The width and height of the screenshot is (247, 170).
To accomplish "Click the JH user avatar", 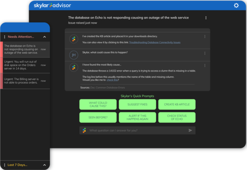I will pyautogui.click(x=74, y=55).
